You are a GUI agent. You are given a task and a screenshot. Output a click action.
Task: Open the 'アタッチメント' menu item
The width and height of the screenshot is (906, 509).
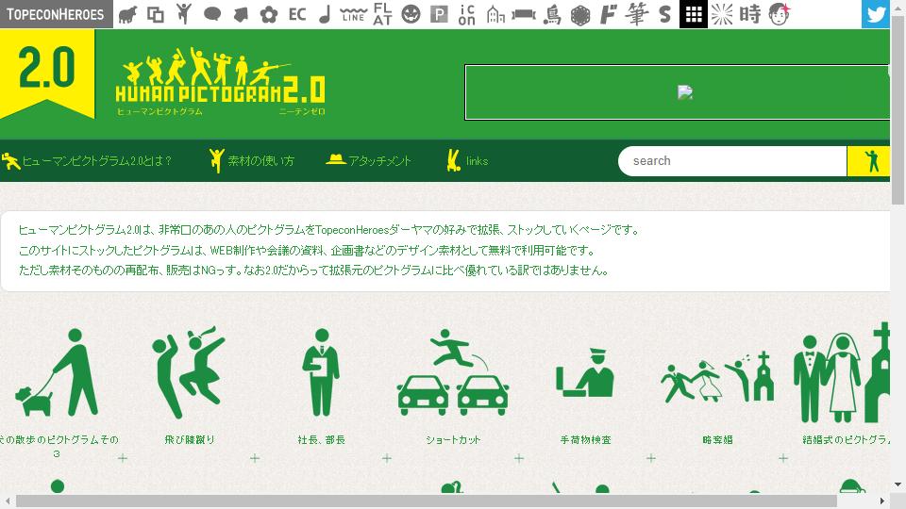(368, 160)
